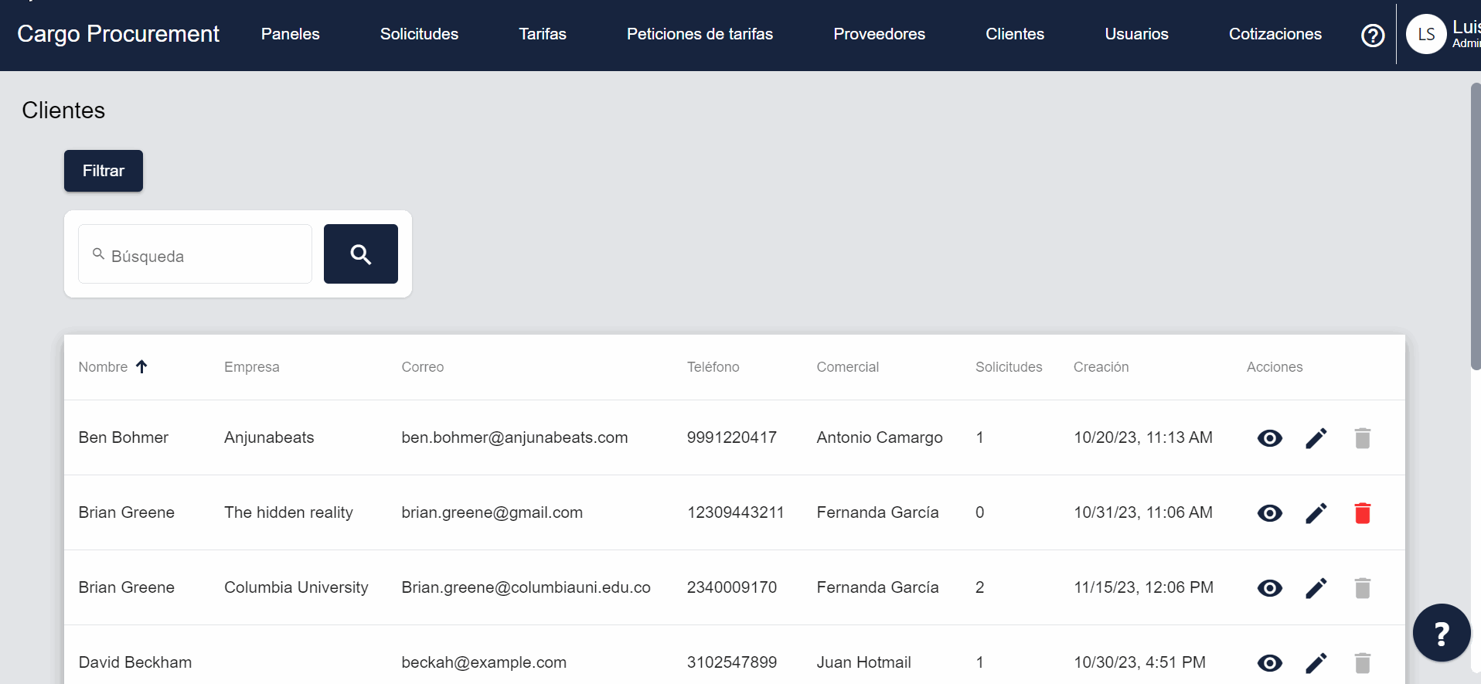1481x684 pixels.
Task: Click the search magnifier button
Action: click(360, 254)
